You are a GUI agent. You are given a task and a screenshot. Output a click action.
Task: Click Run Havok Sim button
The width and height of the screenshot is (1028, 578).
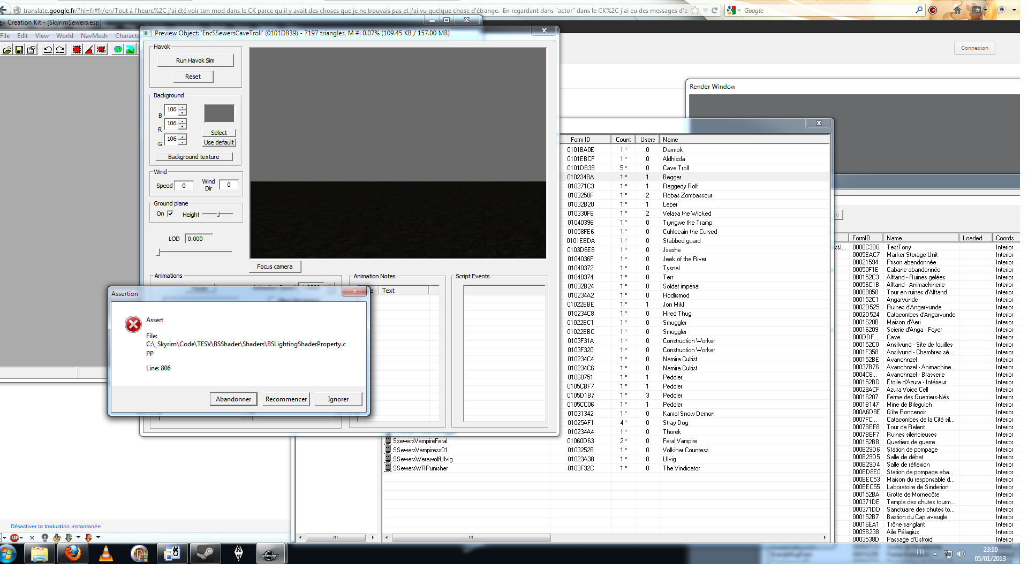point(195,60)
